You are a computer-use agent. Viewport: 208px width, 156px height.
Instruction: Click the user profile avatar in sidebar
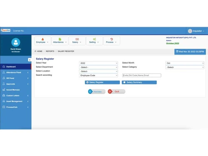(x=16, y=42)
